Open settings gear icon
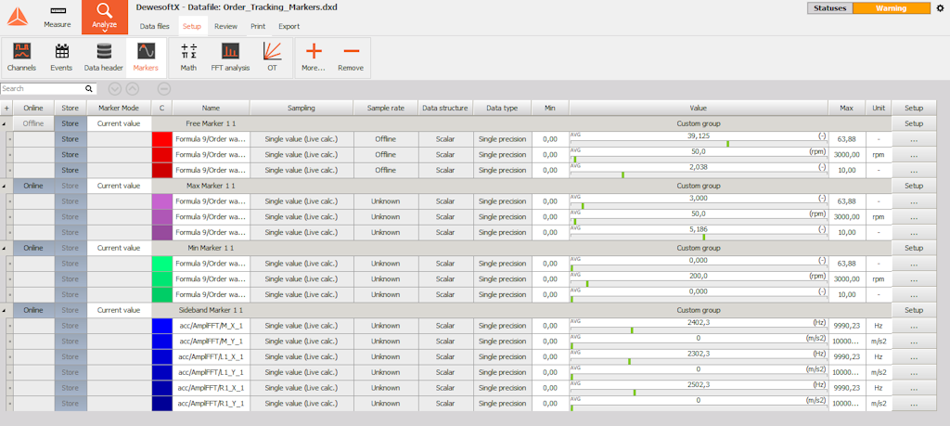Viewport: 950px width, 426px height. pyautogui.click(x=941, y=8)
